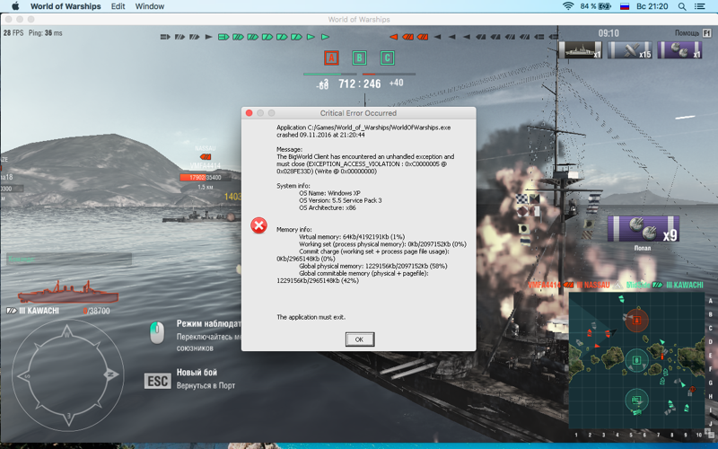
Task: Click The application must exit text
Action: pos(311,317)
